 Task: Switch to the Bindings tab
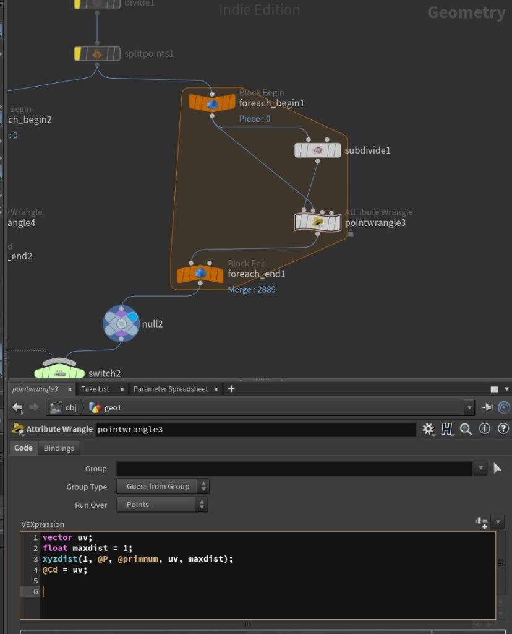tap(59, 448)
